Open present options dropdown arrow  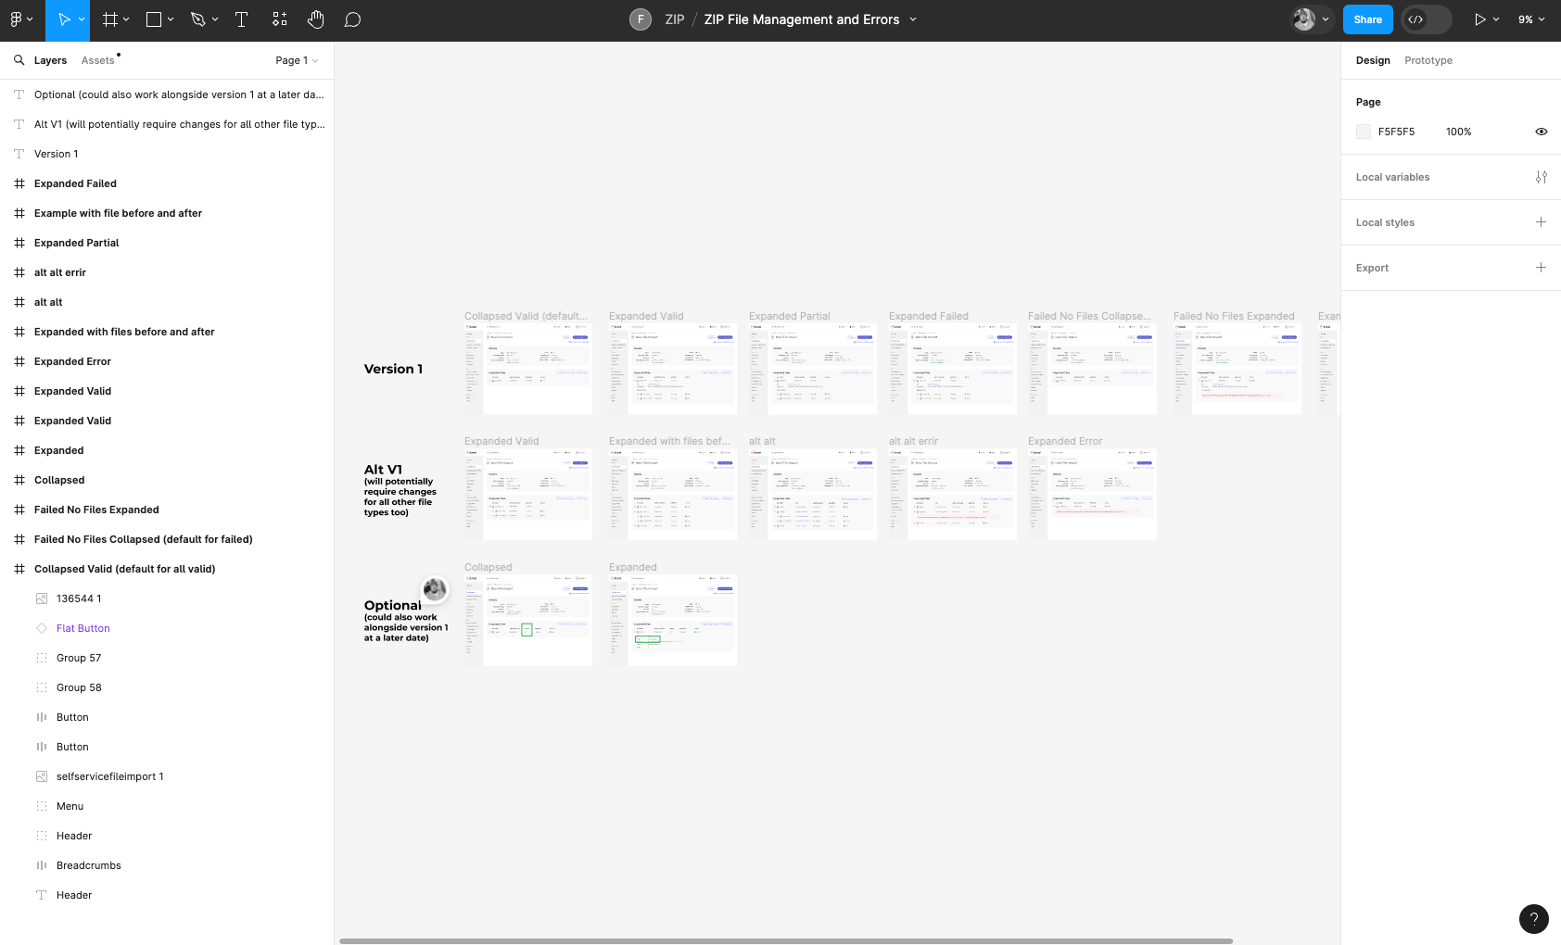[x=1496, y=19]
